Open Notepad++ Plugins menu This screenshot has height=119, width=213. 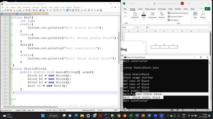(x=69, y=7)
